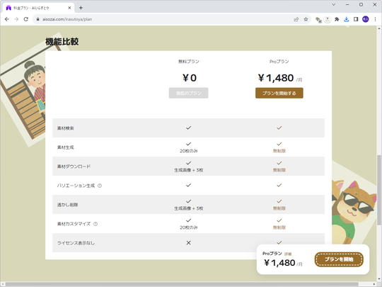
Task: Close the 料金プラン tab
Action: pyautogui.click(x=69, y=8)
